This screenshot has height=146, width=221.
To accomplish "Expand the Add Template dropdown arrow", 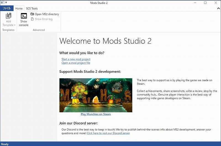I will 15,25.
